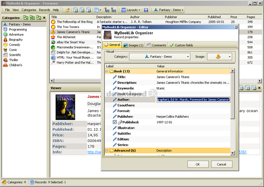Open the Info hyperlink in Viewer
264x187 pixels.
pos(94,152)
